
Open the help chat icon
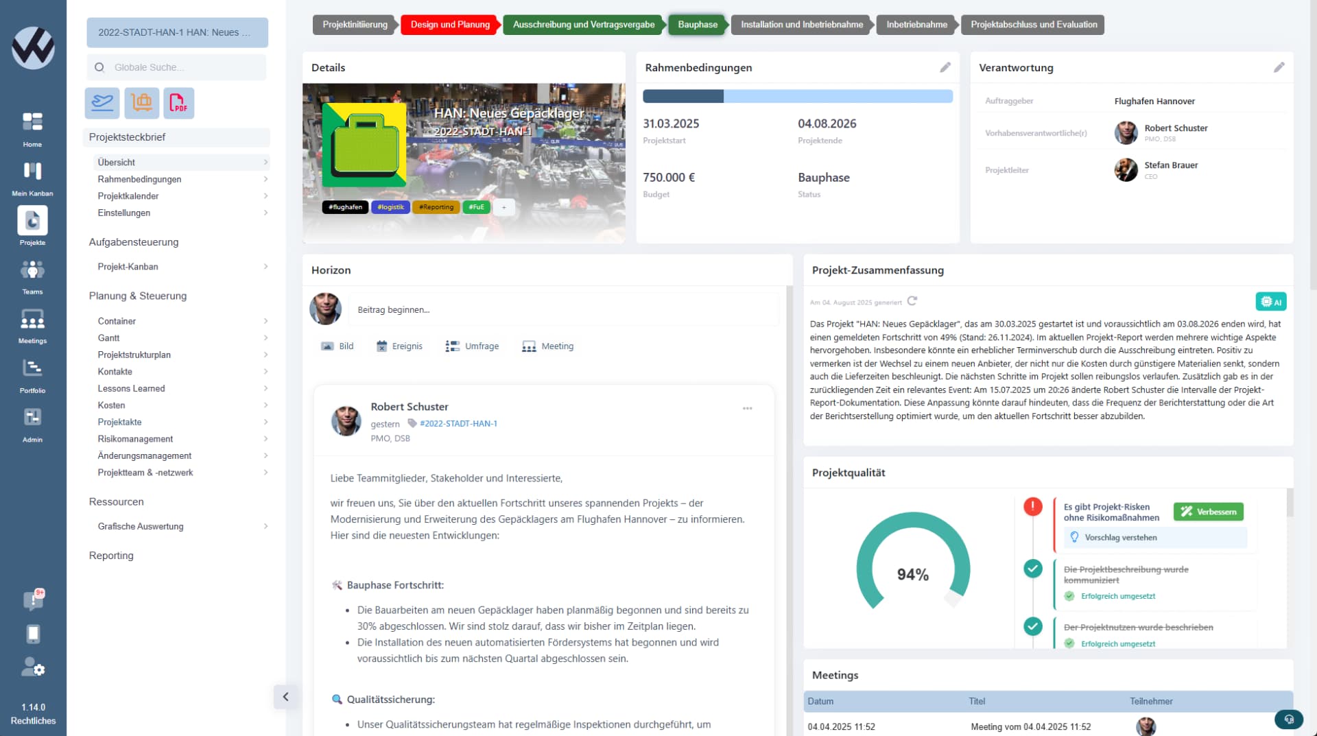click(1289, 719)
